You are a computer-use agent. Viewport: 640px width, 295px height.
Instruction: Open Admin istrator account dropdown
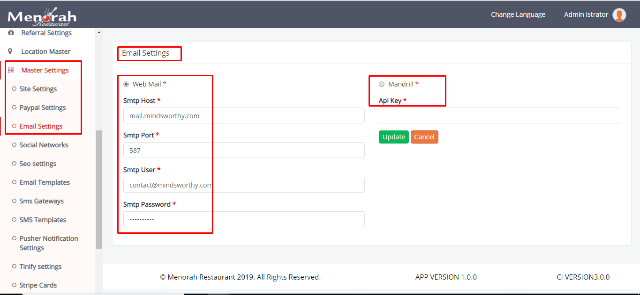(586, 14)
